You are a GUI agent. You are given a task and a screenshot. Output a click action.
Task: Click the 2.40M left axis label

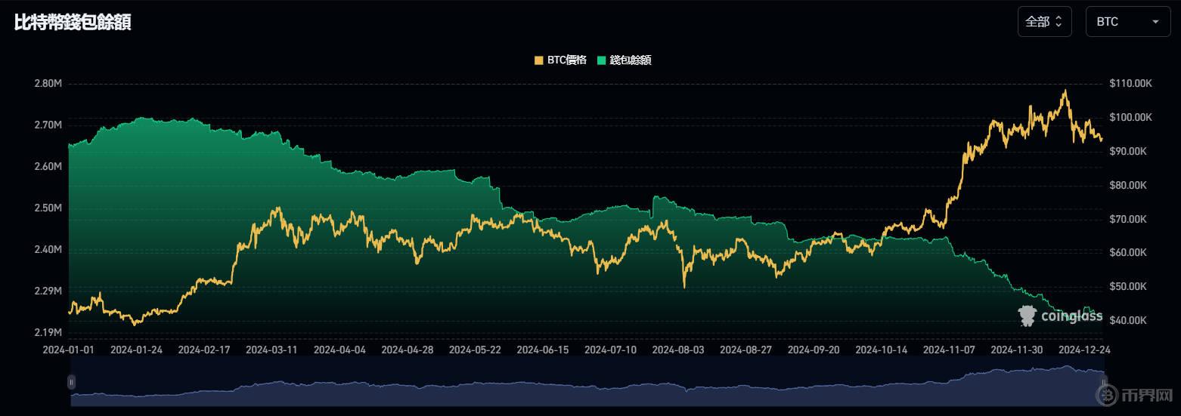48,249
